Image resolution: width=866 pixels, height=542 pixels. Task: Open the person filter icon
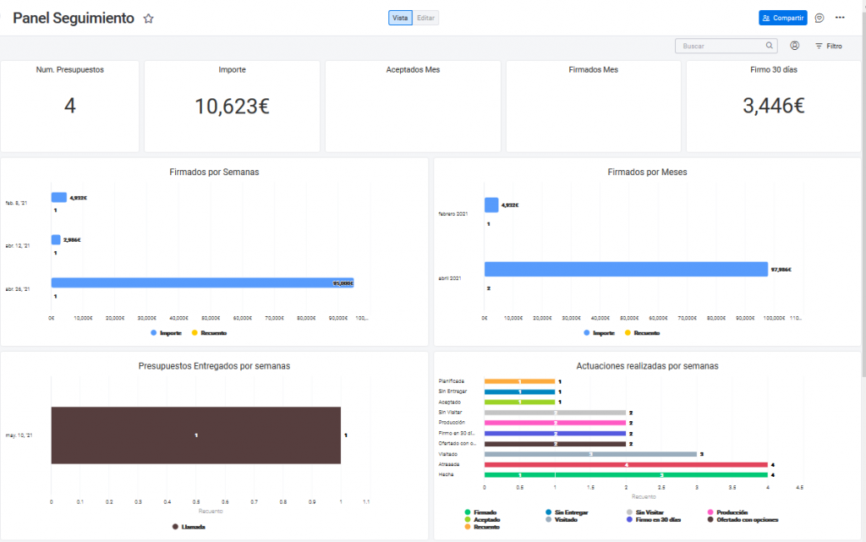[795, 47]
